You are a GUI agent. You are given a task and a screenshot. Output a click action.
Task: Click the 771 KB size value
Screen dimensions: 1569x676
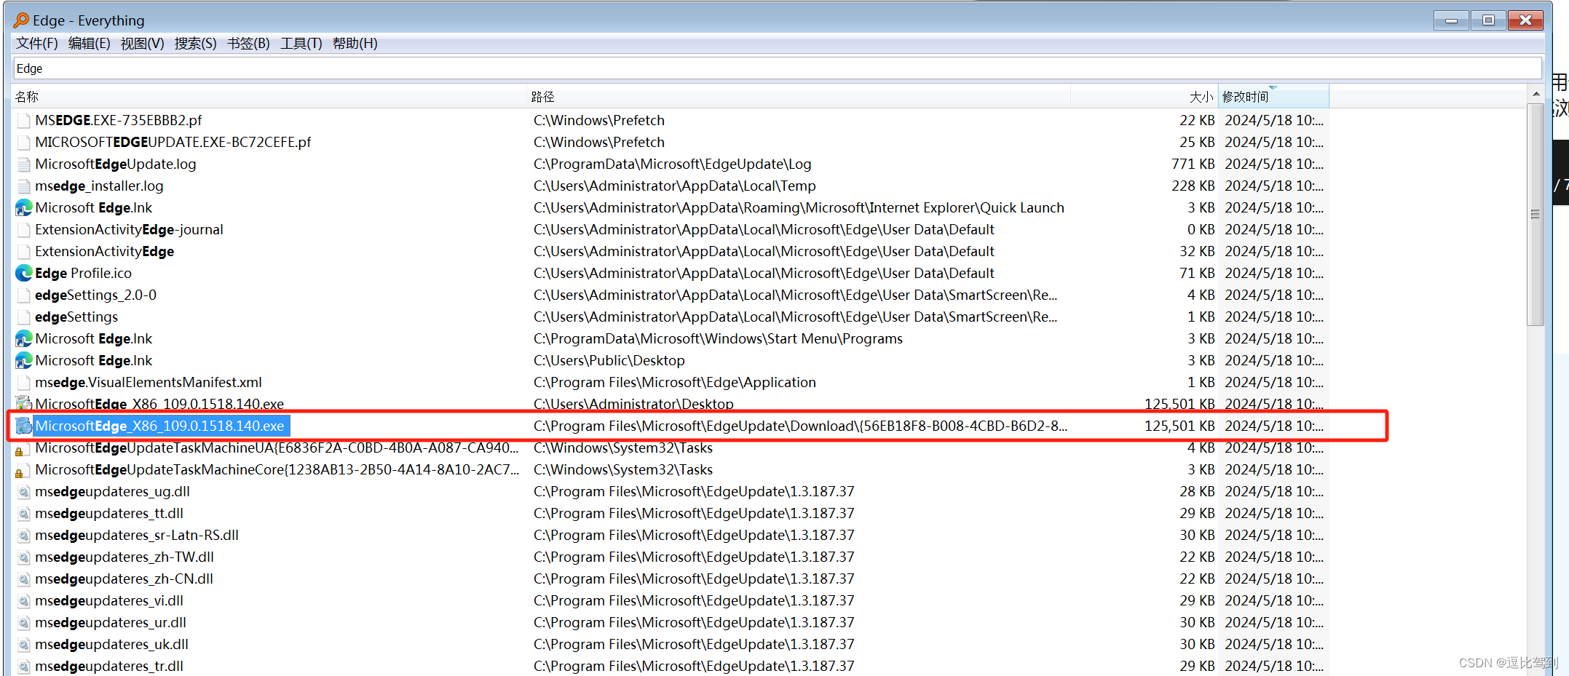click(x=1193, y=164)
